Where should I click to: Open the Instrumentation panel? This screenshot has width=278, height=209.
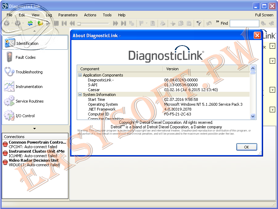35,86
